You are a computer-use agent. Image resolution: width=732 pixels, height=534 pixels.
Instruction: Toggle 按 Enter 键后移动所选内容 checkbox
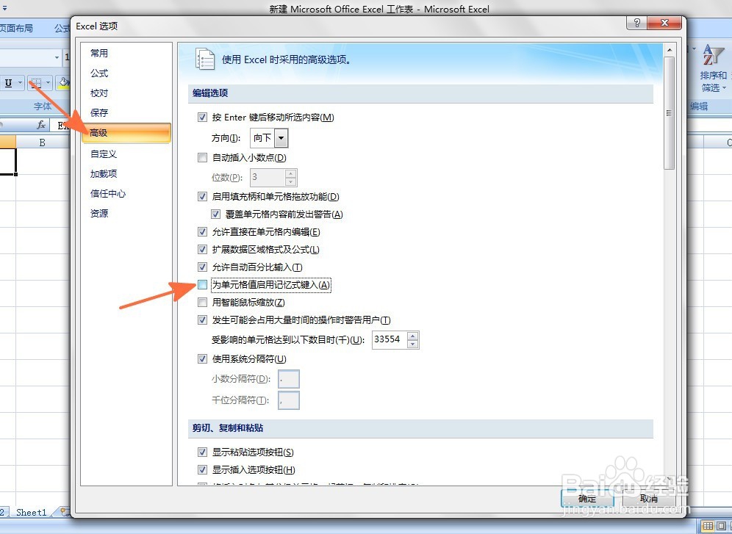202,118
